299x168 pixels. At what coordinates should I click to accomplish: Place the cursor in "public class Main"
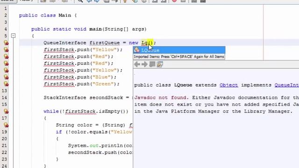45,15
